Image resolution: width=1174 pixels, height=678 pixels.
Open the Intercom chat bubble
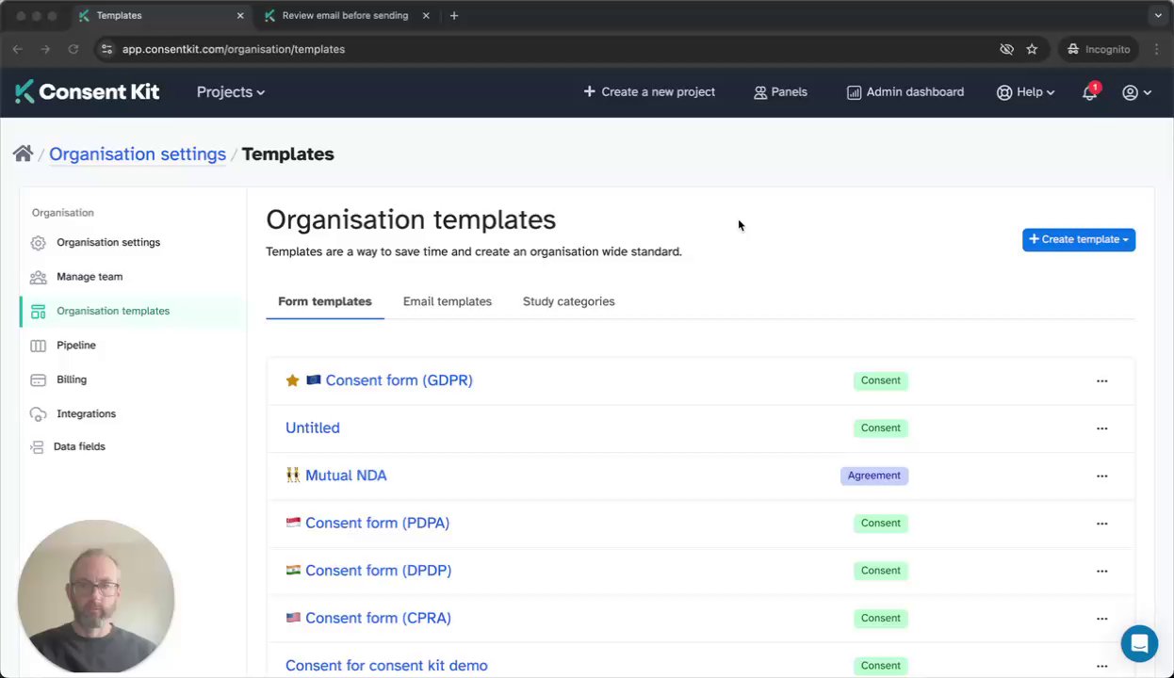click(x=1139, y=644)
